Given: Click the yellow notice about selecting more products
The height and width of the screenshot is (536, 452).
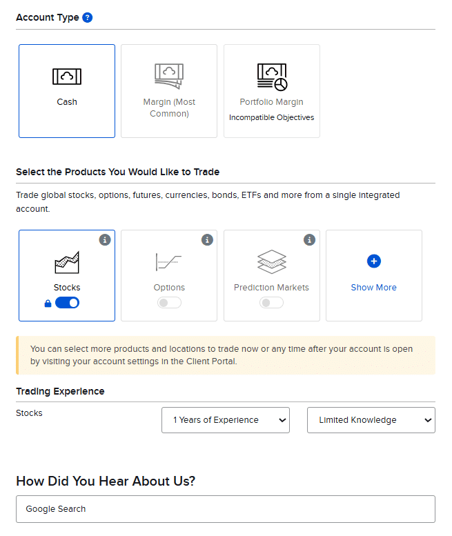Looking at the screenshot, I should click(226, 355).
